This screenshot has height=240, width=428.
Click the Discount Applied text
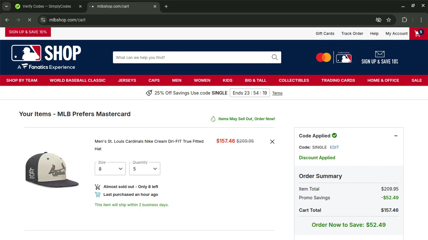pos(317,158)
